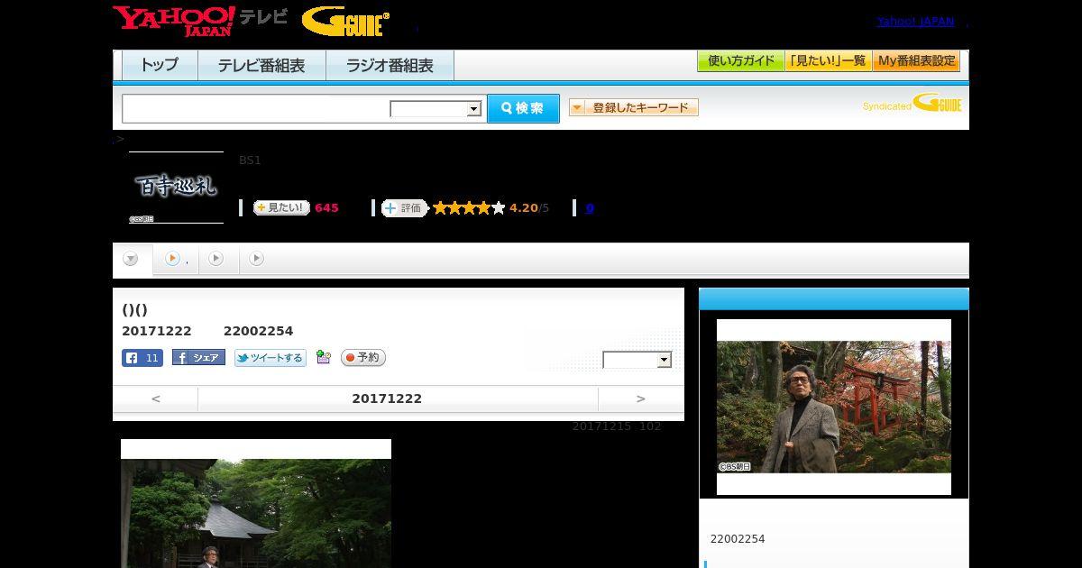Click the sidebar text 22002254
Image resolution: width=1082 pixels, height=568 pixels.
[738, 539]
